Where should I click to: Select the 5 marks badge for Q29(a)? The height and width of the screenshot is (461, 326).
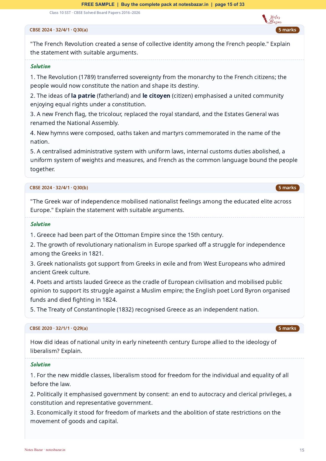click(x=287, y=328)
